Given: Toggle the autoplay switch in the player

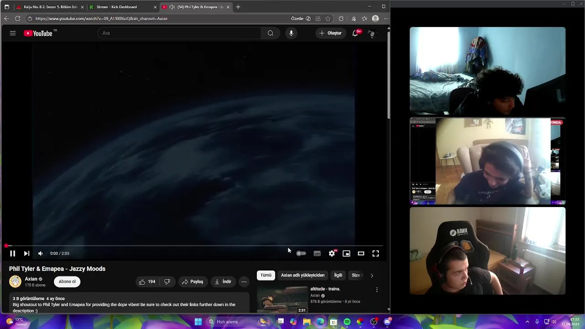Looking at the screenshot, I should tap(301, 253).
